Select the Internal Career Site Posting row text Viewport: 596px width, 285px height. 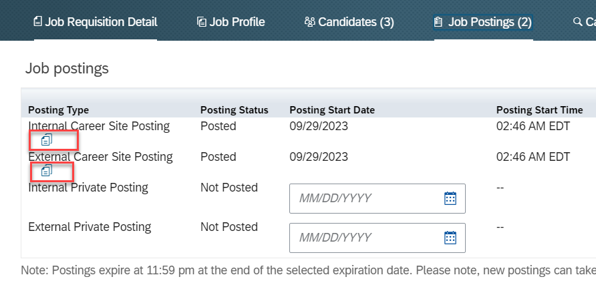(99, 126)
